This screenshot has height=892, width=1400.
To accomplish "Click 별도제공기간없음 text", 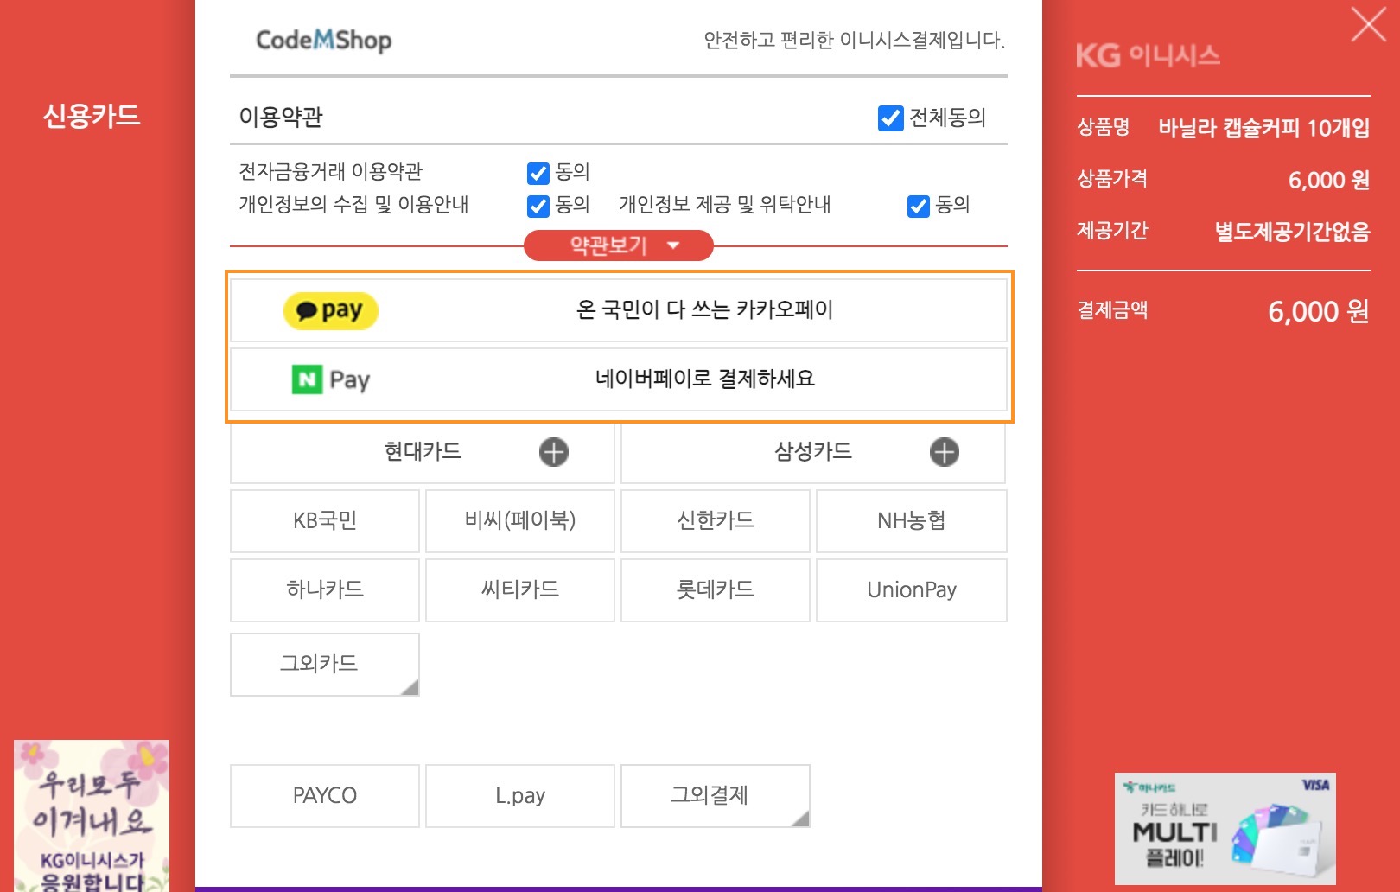I will pos(1292,232).
